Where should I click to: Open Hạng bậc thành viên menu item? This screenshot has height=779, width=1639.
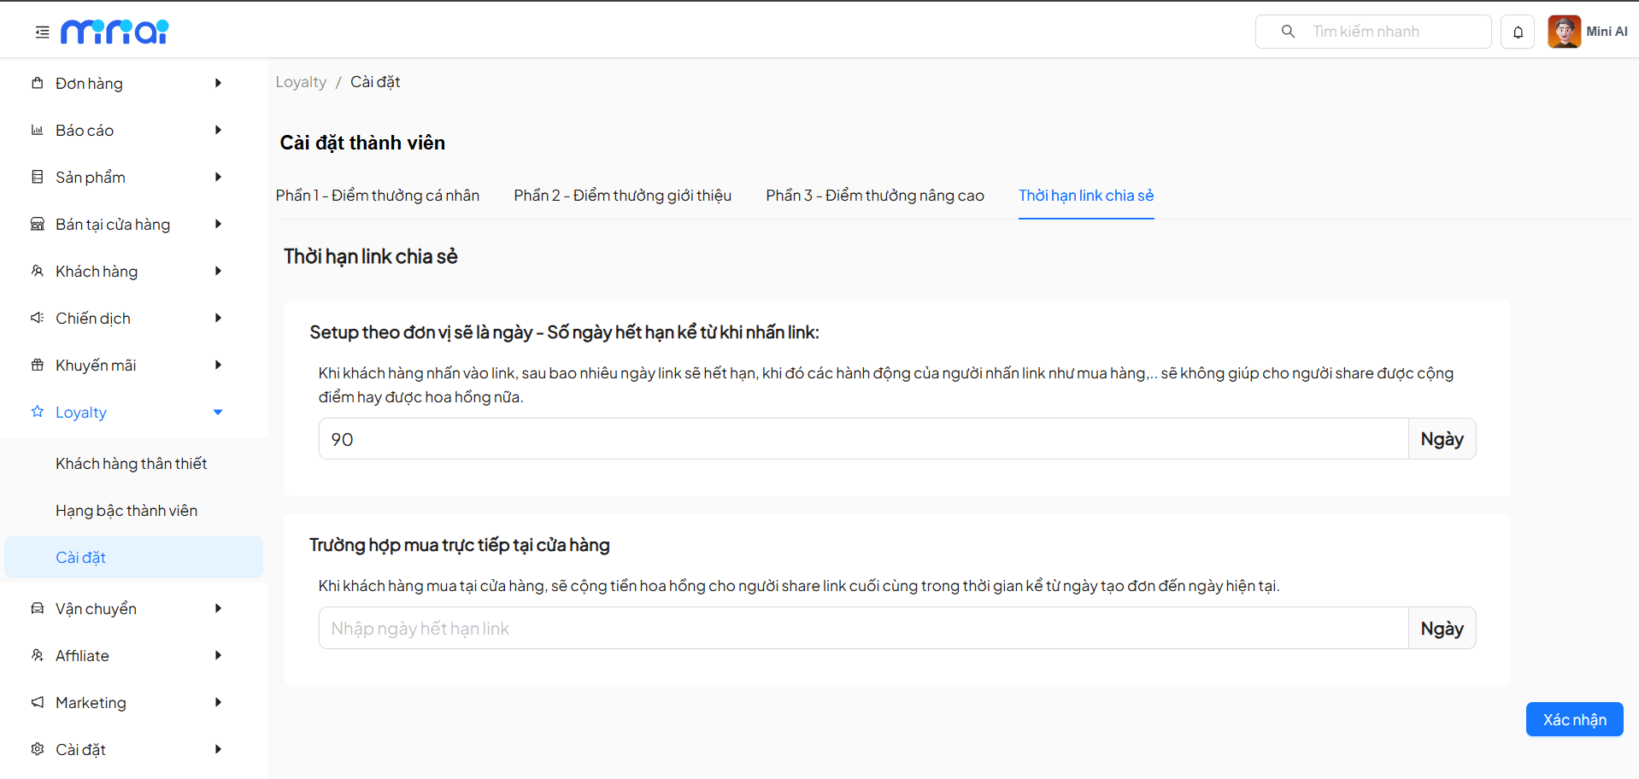click(126, 511)
